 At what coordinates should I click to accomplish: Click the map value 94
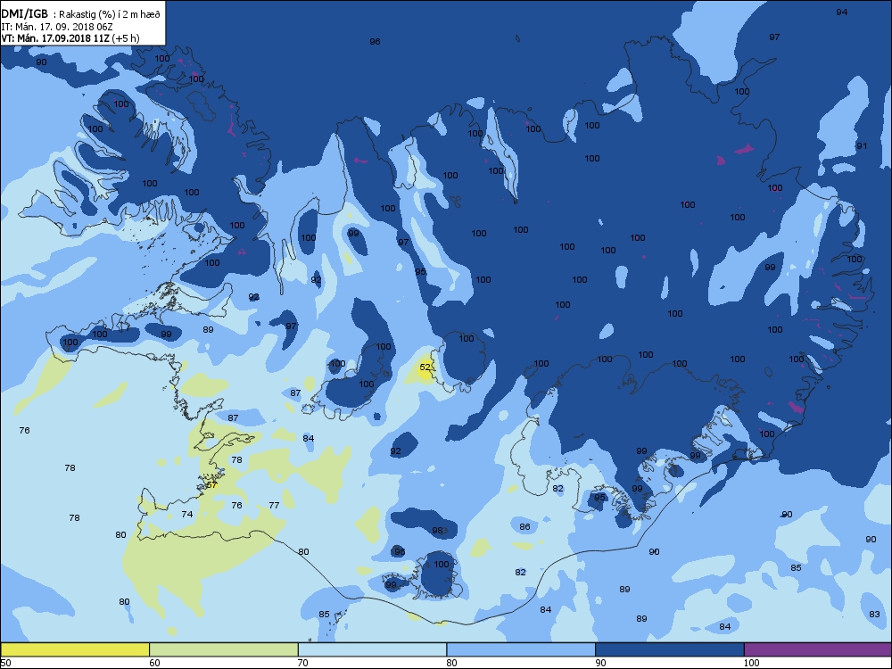pos(842,12)
